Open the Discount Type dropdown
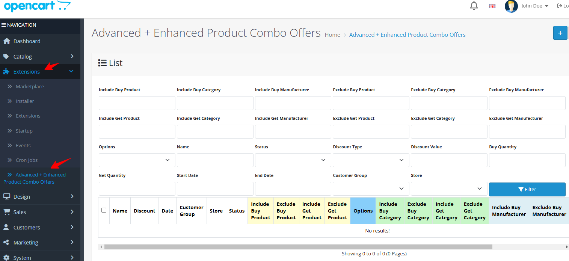 point(371,160)
